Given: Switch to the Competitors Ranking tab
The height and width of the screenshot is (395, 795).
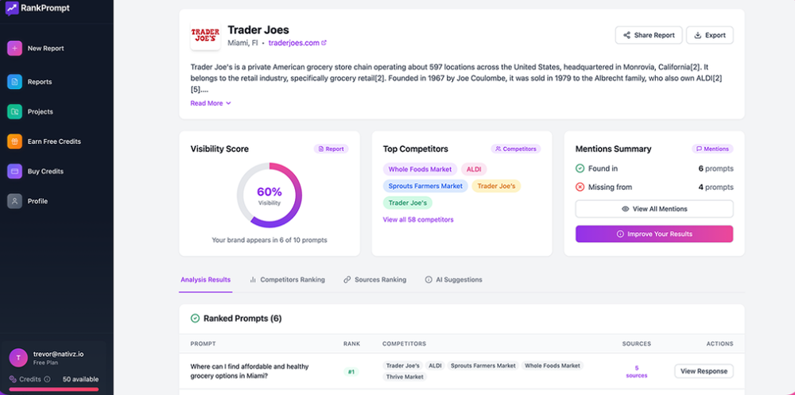Looking at the screenshot, I should (287, 280).
